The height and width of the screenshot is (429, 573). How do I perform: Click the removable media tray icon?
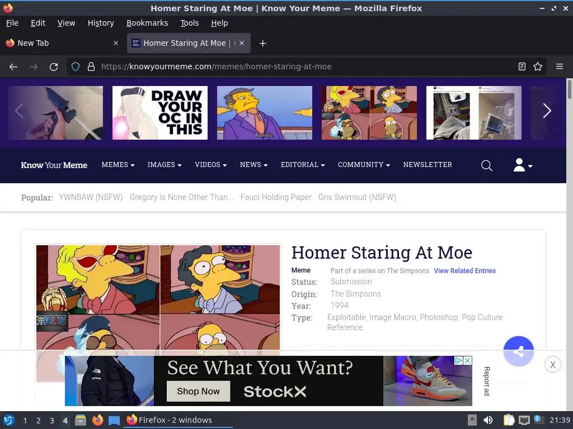[472, 420]
